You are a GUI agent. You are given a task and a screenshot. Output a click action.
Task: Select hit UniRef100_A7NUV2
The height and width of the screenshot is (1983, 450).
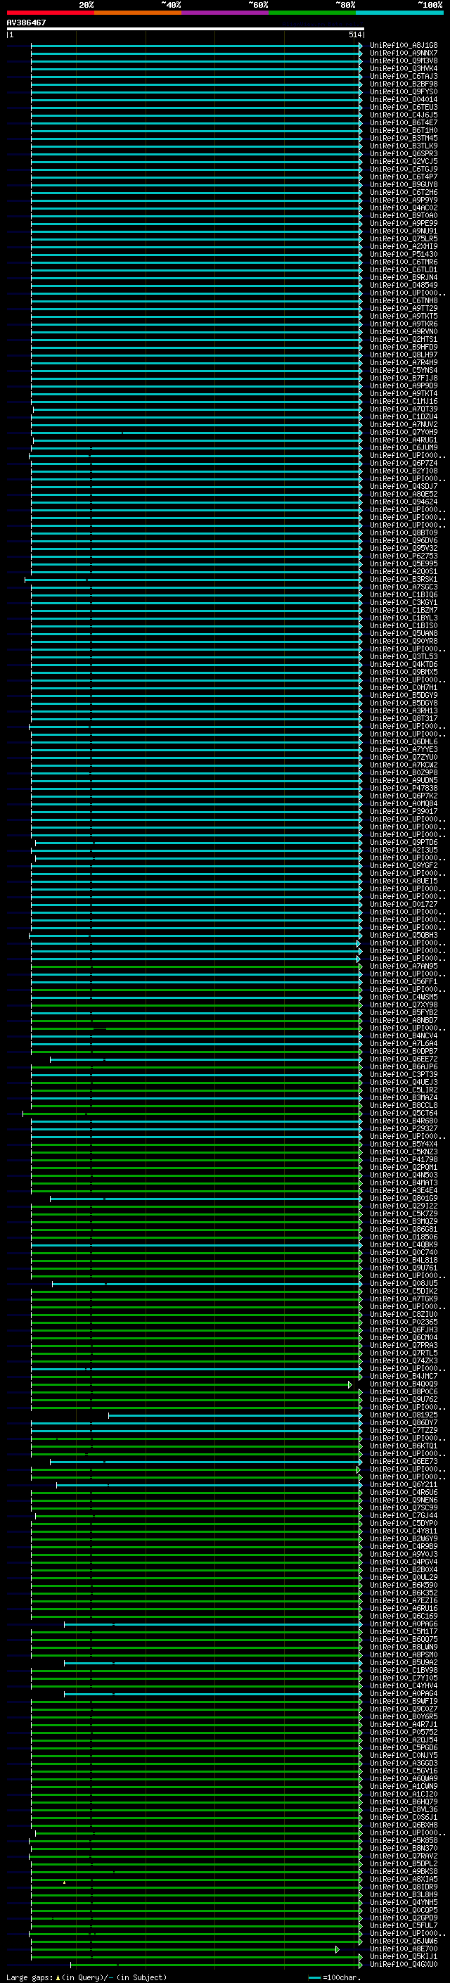[403, 425]
